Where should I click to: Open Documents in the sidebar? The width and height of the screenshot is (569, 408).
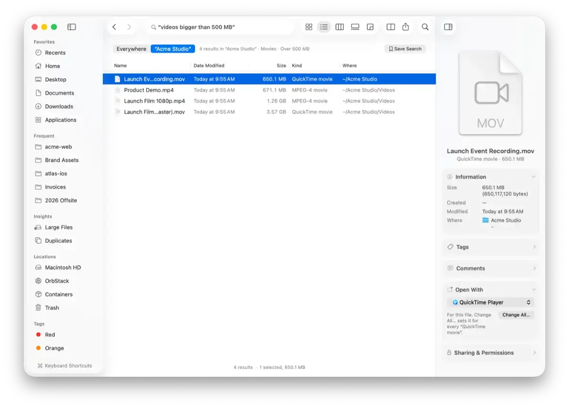(55, 93)
